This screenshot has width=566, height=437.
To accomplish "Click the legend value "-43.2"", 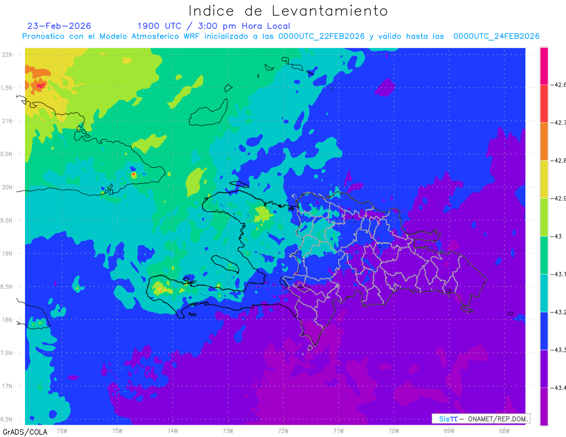I will [558, 312].
